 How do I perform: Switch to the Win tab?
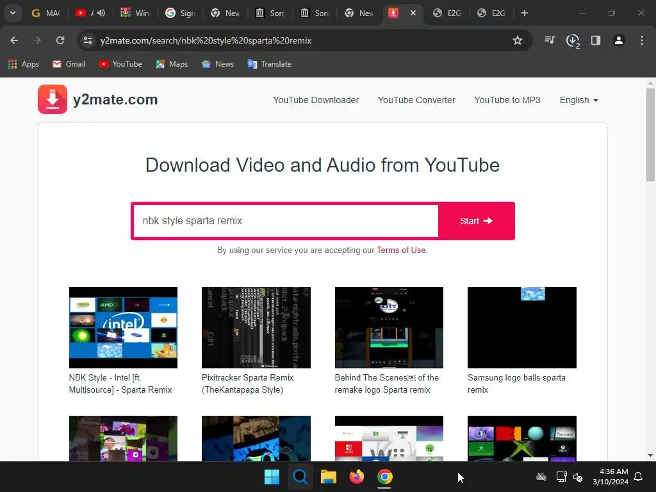pyautogui.click(x=135, y=13)
